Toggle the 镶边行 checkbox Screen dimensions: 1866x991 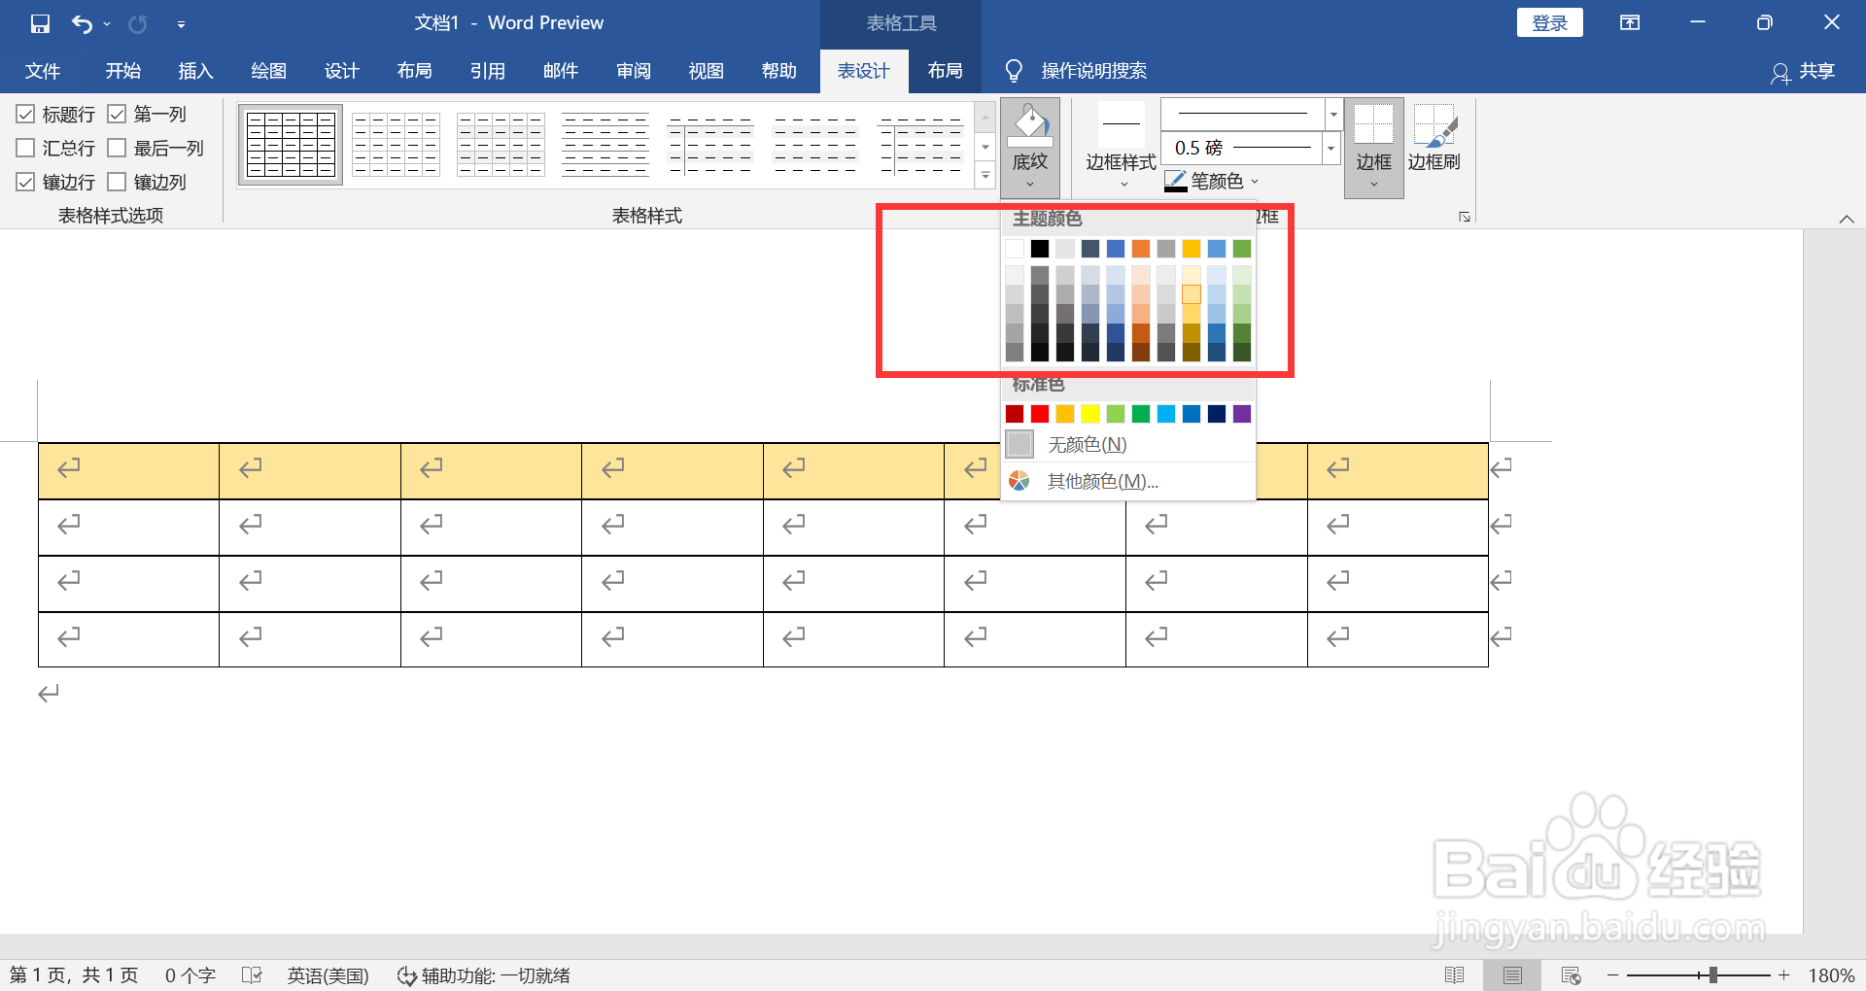25,183
